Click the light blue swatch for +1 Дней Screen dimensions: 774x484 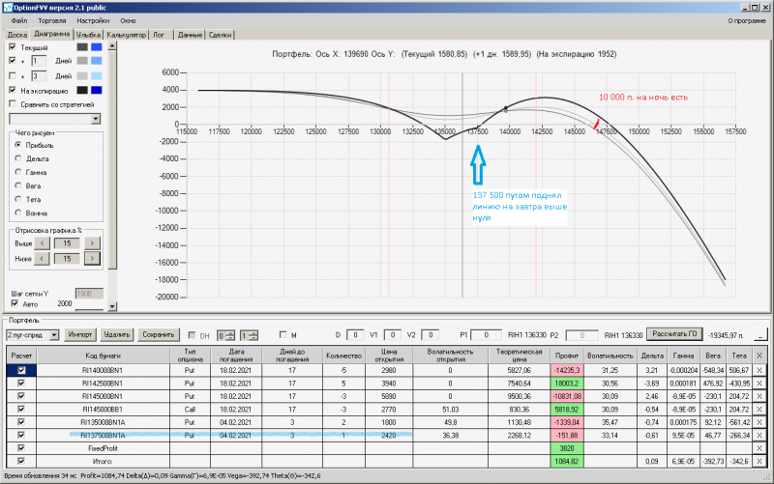point(97,61)
